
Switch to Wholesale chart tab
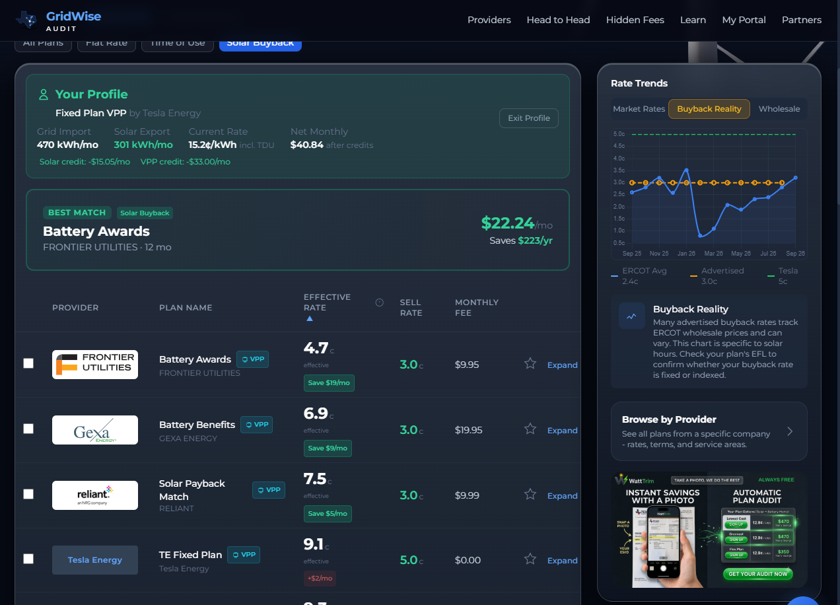click(779, 109)
